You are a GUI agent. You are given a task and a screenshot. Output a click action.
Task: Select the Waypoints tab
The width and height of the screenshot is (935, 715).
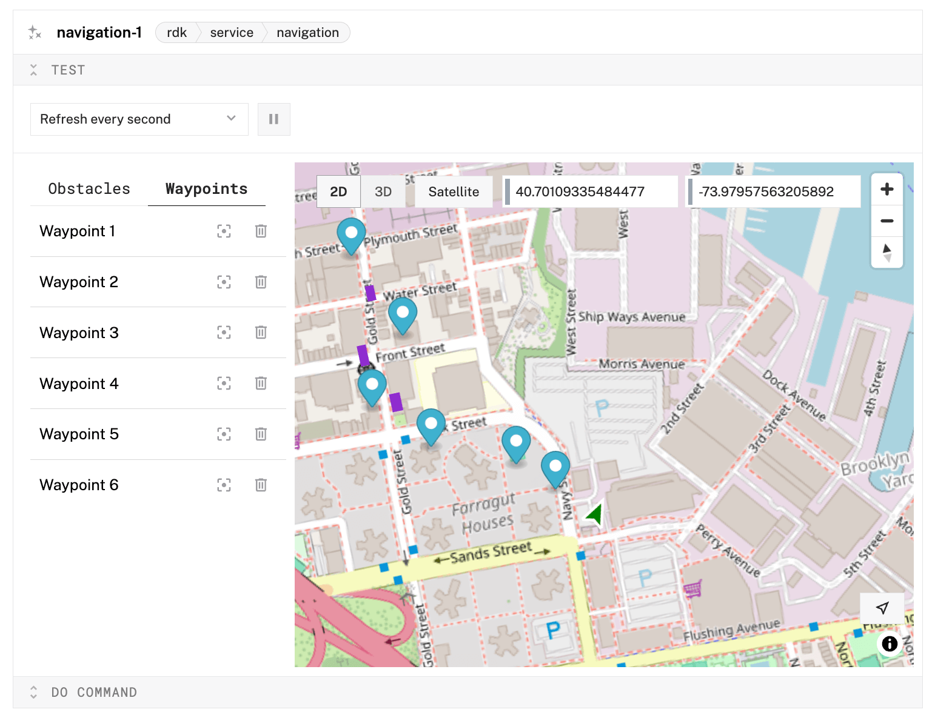(206, 188)
